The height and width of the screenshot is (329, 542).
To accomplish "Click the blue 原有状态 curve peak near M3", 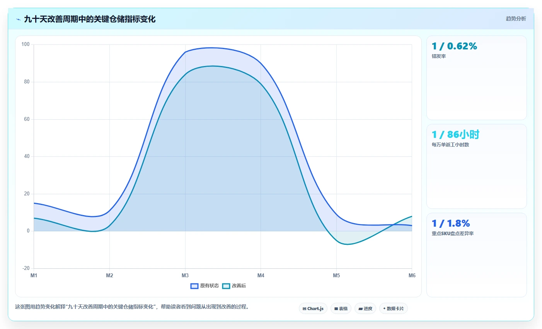I will [211, 48].
